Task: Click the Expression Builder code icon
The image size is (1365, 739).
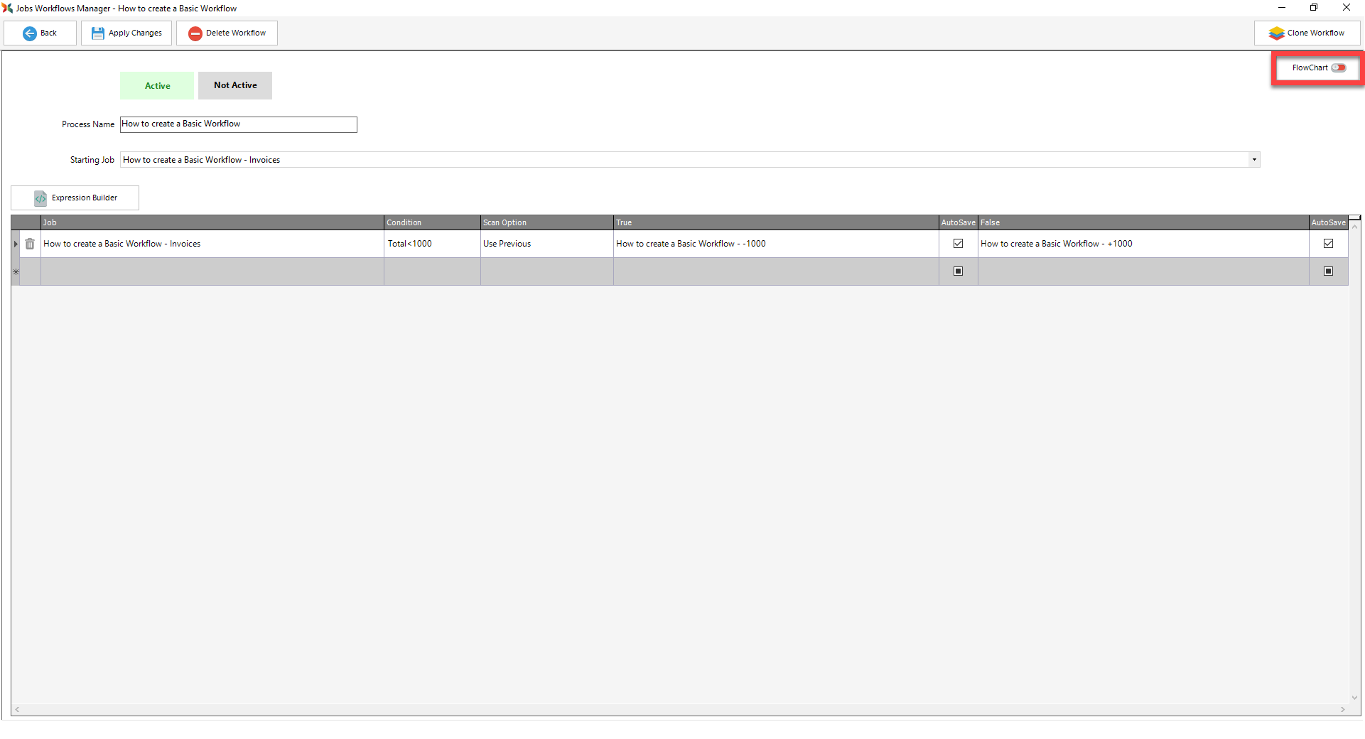Action: point(41,198)
